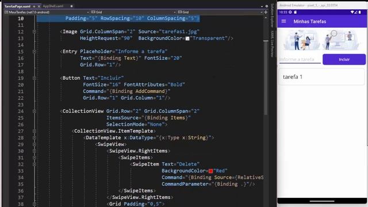
Task: Click 'x:Type x:String' on line 28
Action: pos(184,138)
